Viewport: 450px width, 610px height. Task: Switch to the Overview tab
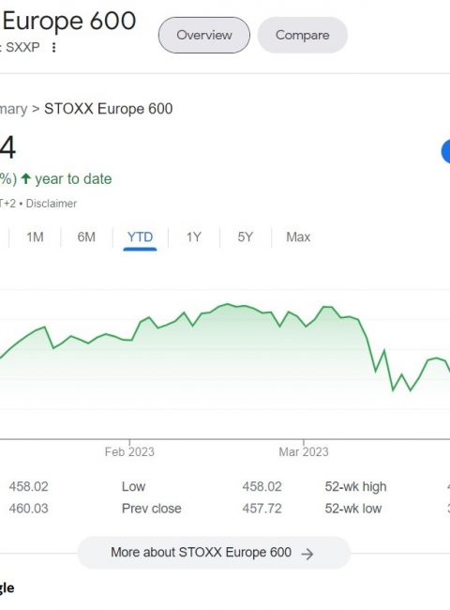(x=204, y=35)
